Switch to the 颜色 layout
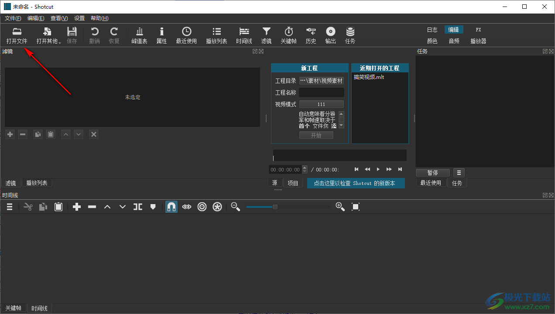555x314 pixels. point(432,41)
